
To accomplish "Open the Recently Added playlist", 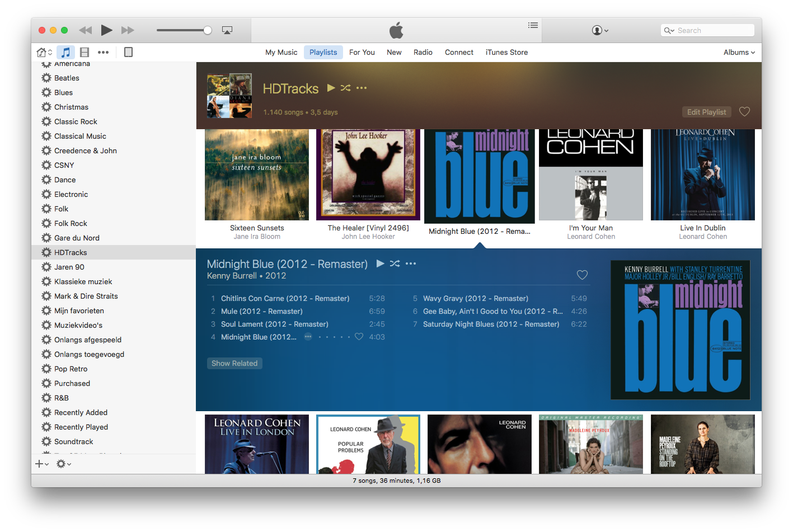I will pyautogui.click(x=81, y=412).
